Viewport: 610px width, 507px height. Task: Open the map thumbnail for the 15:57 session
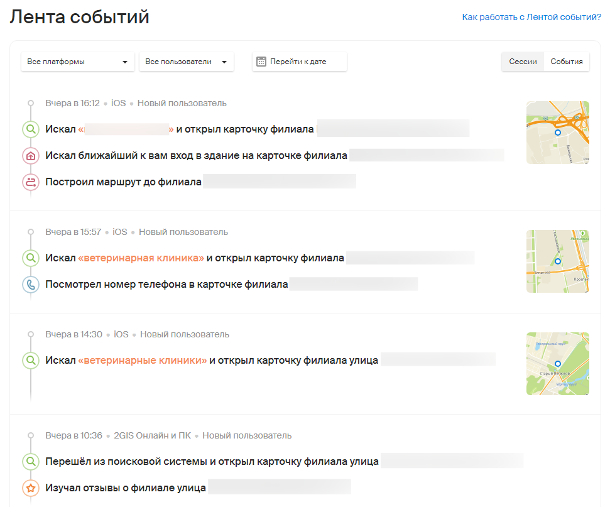pos(557,261)
